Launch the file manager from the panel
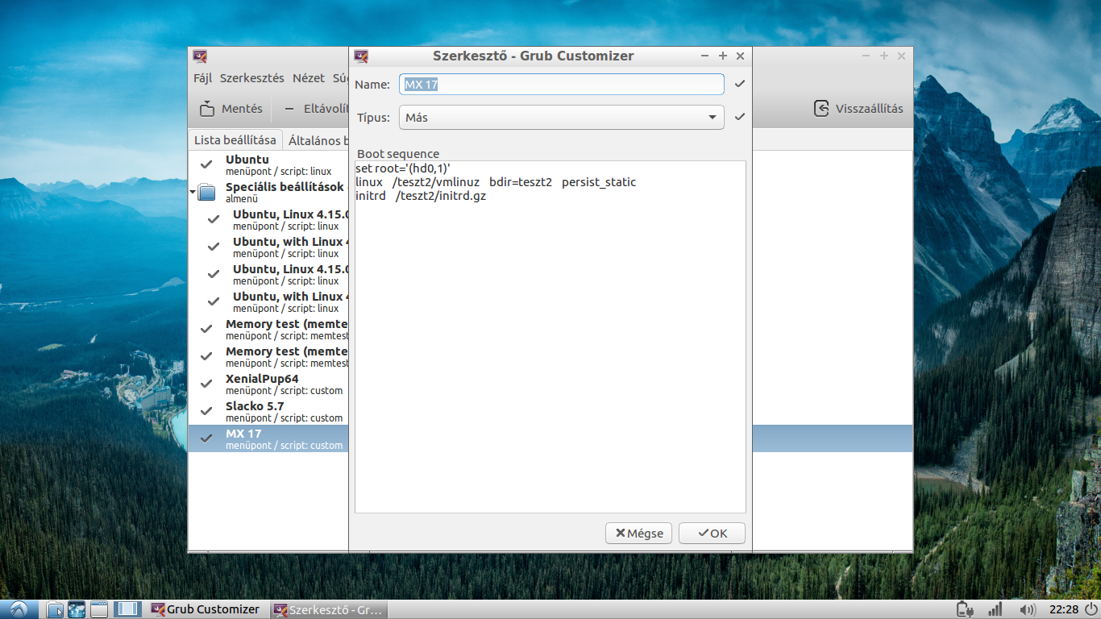This screenshot has height=619, width=1101. coord(55,609)
